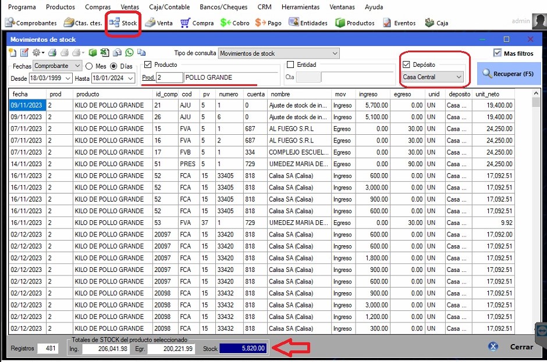Image resolution: width=547 pixels, height=362 pixels.
Task: Click the gray printer icon with arrow
Action: pyautogui.click(x=77, y=53)
